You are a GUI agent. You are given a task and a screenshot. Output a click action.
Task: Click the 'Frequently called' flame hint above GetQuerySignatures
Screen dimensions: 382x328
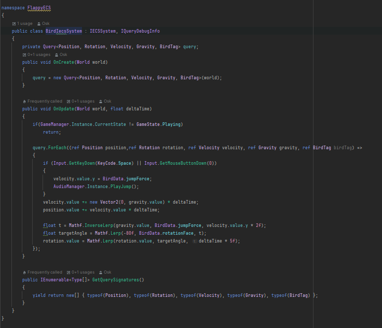coord(43,272)
